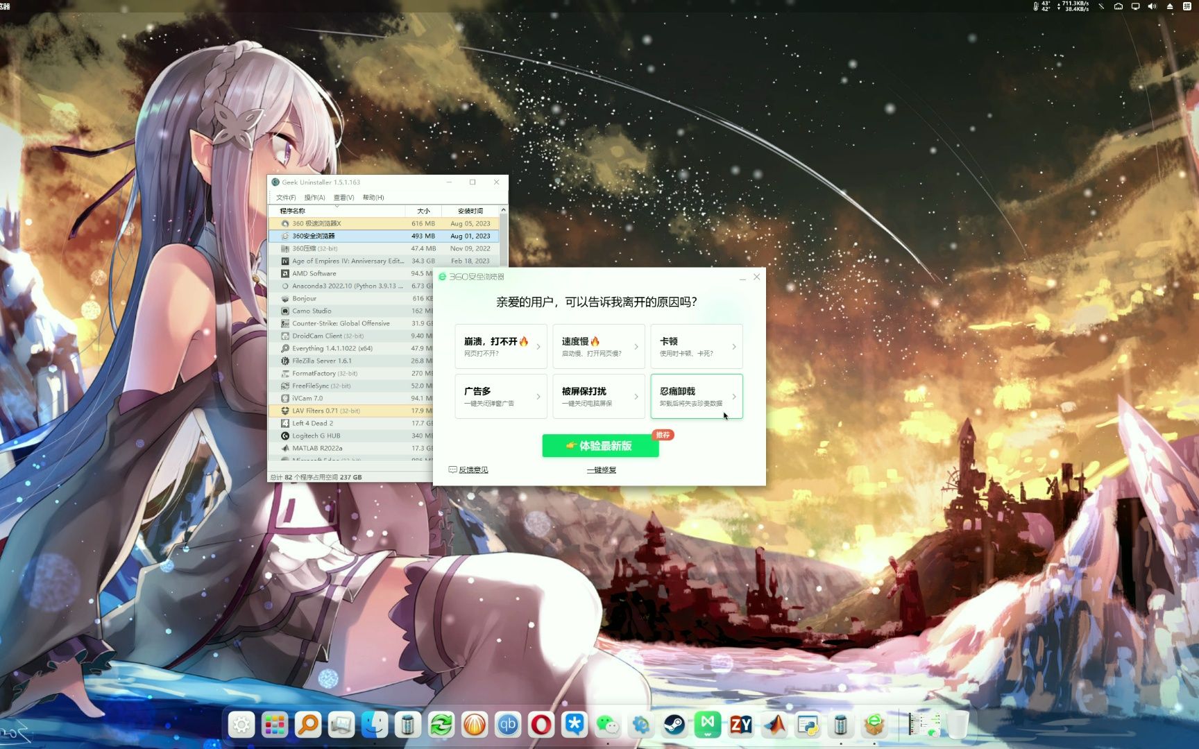Open the WeChat icon in dock
The height and width of the screenshot is (749, 1199).
click(608, 725)
